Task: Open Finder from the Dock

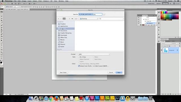Action: tap(31, 98)
